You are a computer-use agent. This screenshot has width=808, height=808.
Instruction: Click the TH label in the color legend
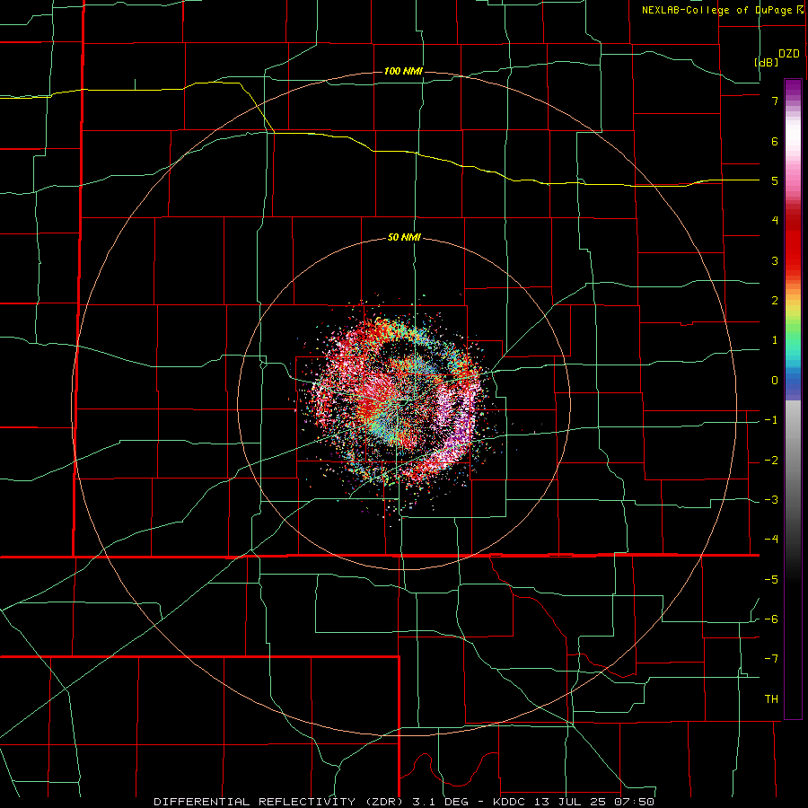(x=771, y=698)
